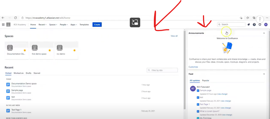Reload the page with the refresh icon

tap(15, 18)
